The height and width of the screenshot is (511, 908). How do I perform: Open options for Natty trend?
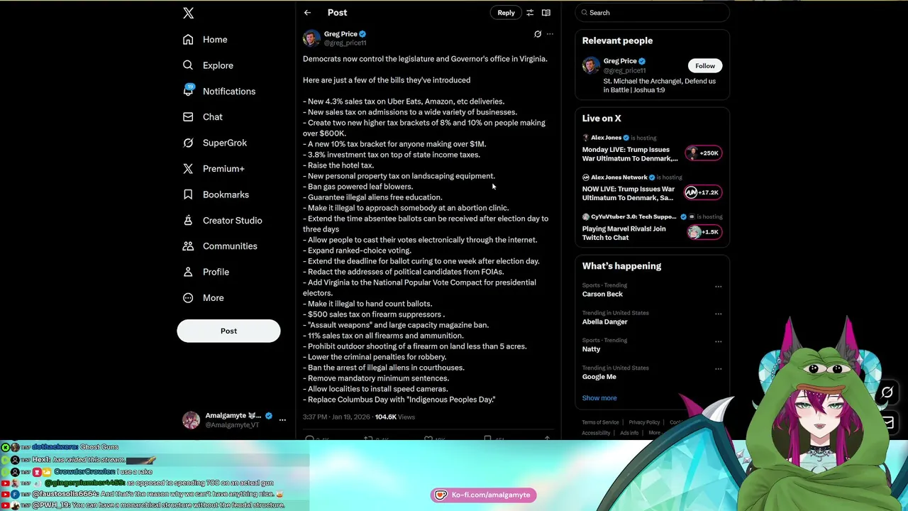point(719,341)
